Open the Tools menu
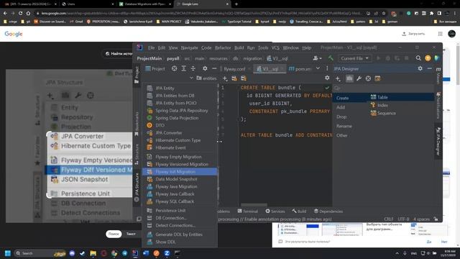Image resolution: width=460 pixels, height=259 pixels. click(x=263, y=48)
